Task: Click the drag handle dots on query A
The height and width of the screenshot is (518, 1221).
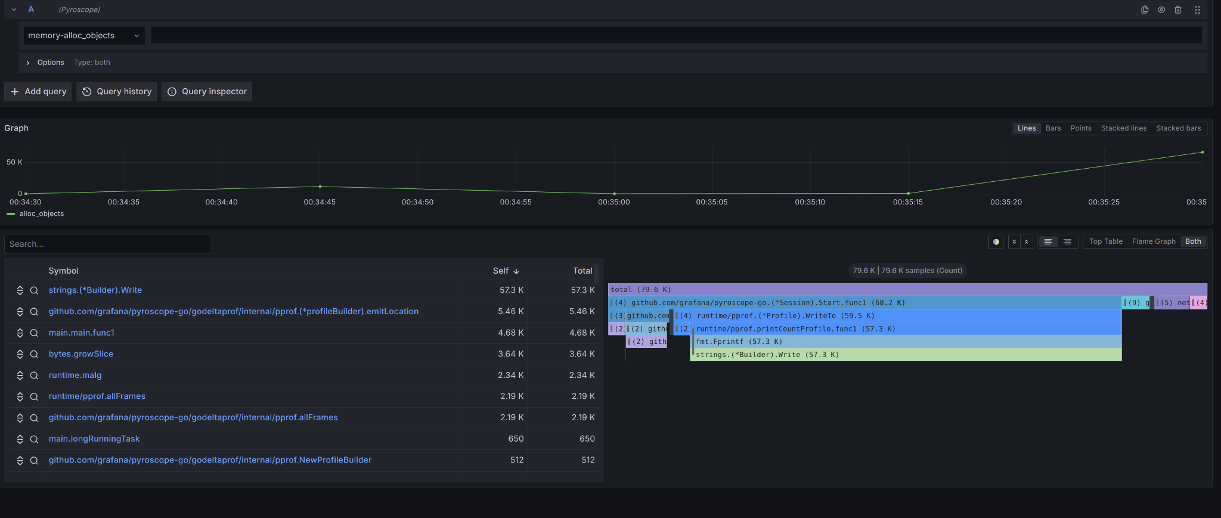Action: (1197, 10)
